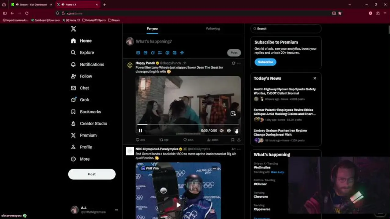This screenshot has height=219, width=390.
Task: Repost the Happy Punch post
Action: (x=164, y=140)
